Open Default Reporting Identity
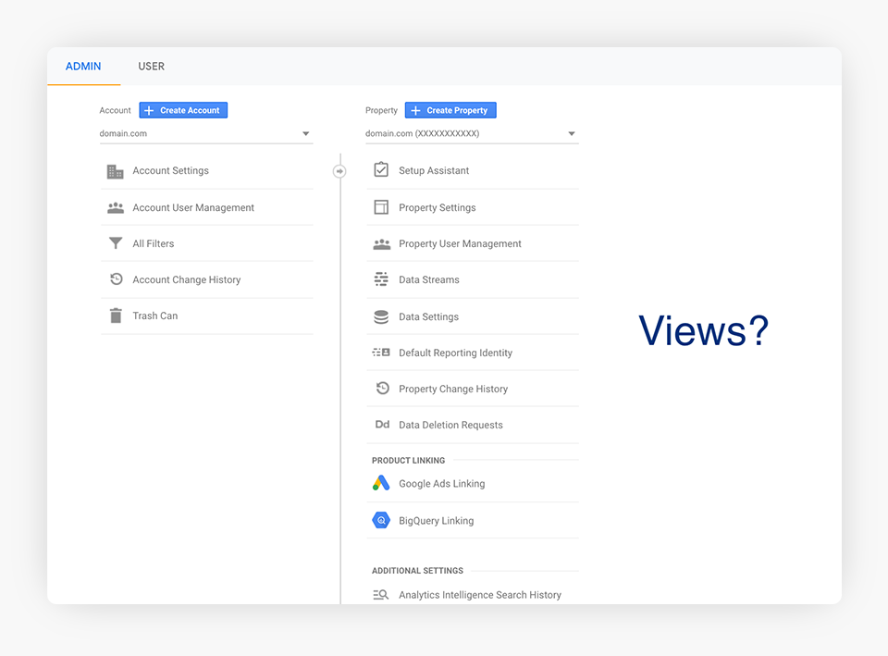 pos(455,353)
